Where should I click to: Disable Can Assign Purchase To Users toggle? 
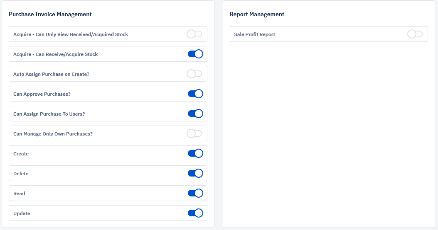tap(195, 114)
